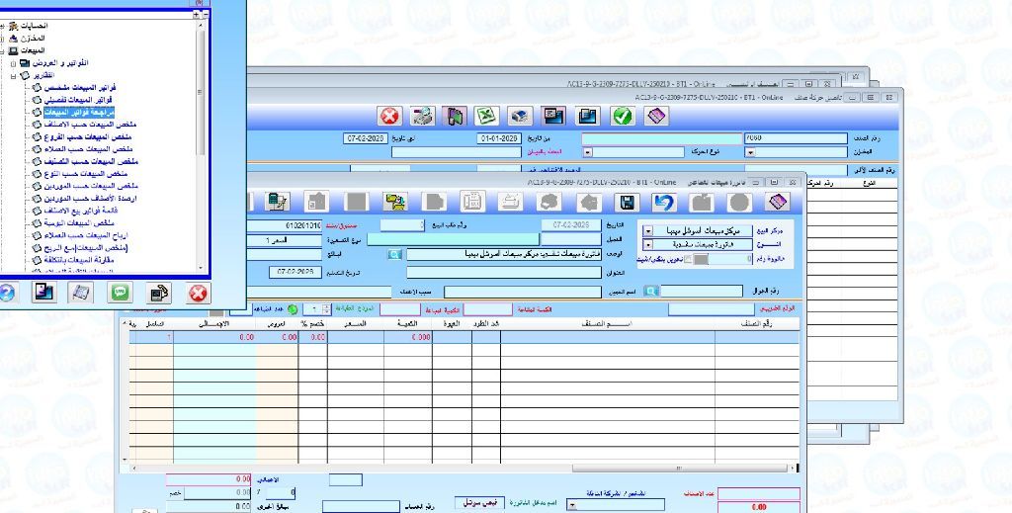The height and width of the screenshot is (513, 1012).
Task: Open the sales center dropdown
Action: coord(647,229)
